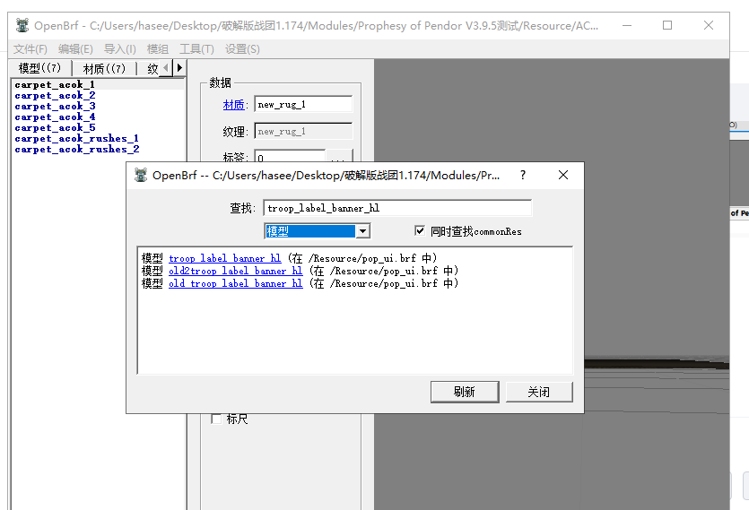Click the 标签 value field

290,157
